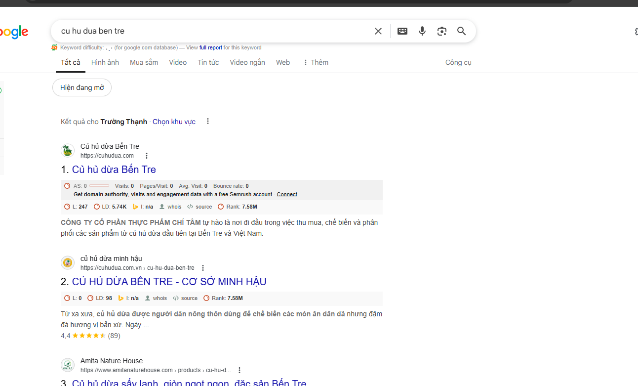Viewport: 638px width, 386px height.
Task: Open the on-screen keyboard input tool
Action: click(402, 31)
